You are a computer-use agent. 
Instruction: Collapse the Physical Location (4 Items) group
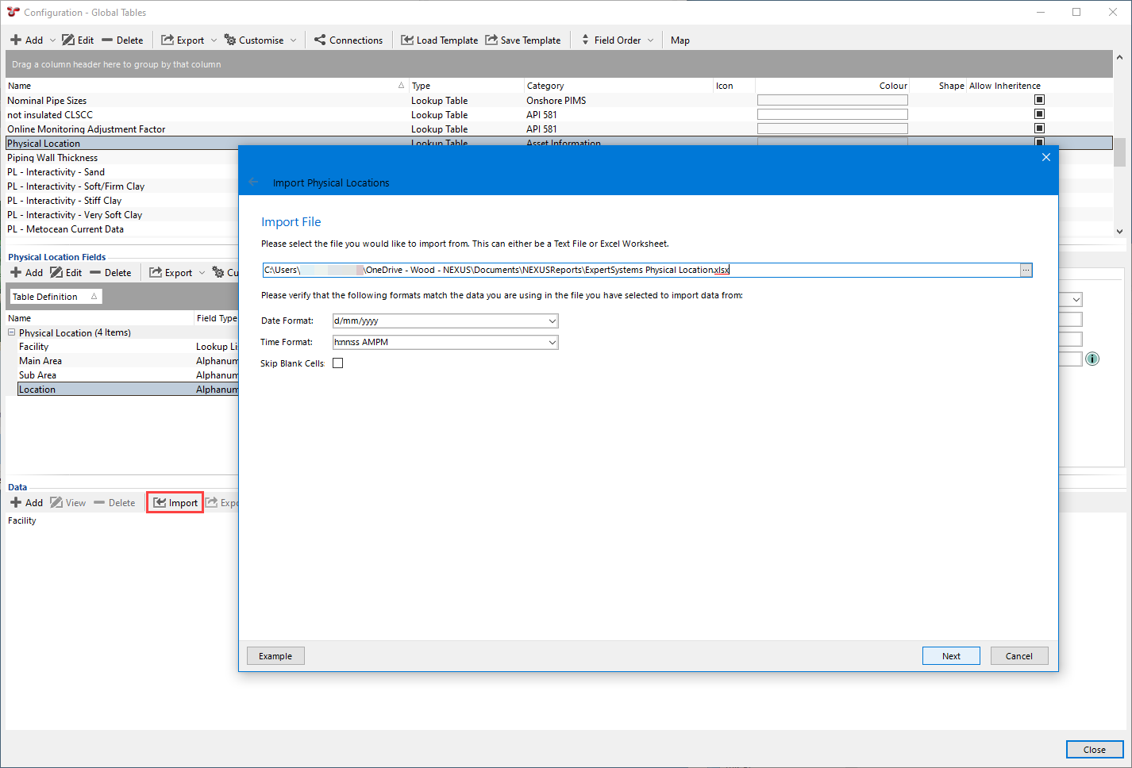click(12, 332)
